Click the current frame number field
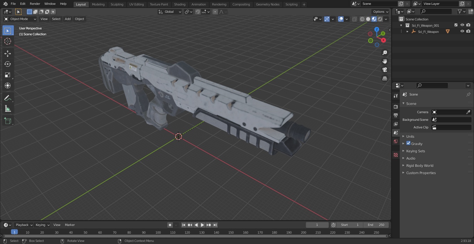Image resolution: width=474 pixels, height=244 pixels. coord(317,225)
